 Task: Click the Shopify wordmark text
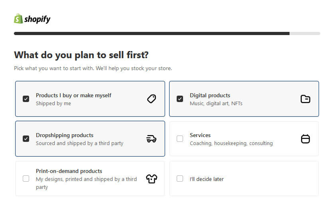(37, 19)
